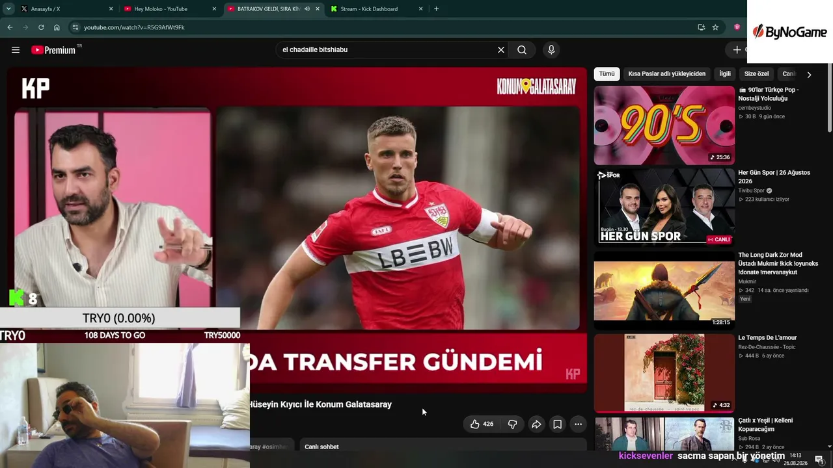Select the Tümü filter chip
This screenshot has width=833, height=468.
click(x=607, y=74)
